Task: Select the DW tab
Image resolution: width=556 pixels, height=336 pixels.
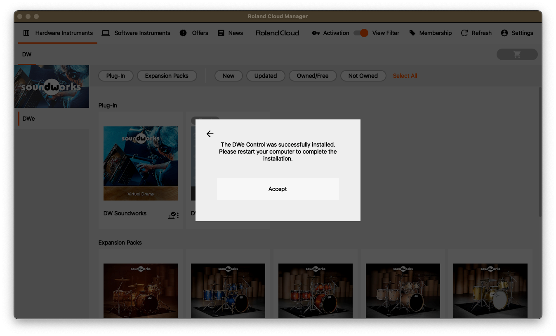Action: coord(27,54)
